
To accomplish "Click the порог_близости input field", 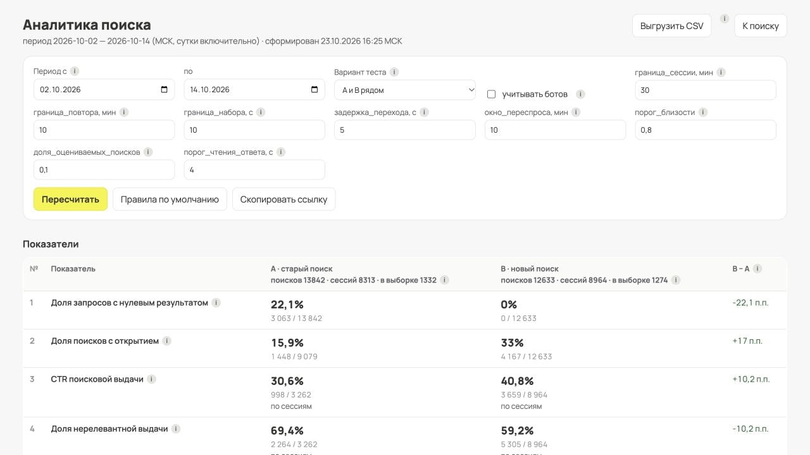I will pyautogui.click(x=706, y=130).
